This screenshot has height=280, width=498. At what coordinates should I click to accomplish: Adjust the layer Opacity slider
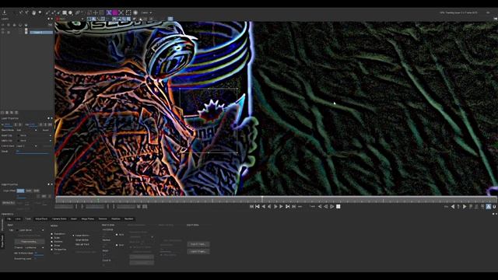point(33,152)
